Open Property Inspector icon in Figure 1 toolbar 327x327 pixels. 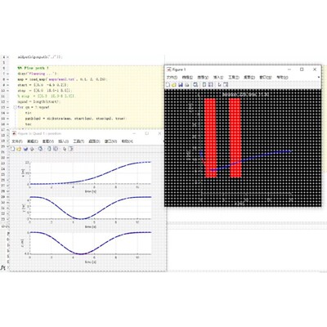click(226, 85)
